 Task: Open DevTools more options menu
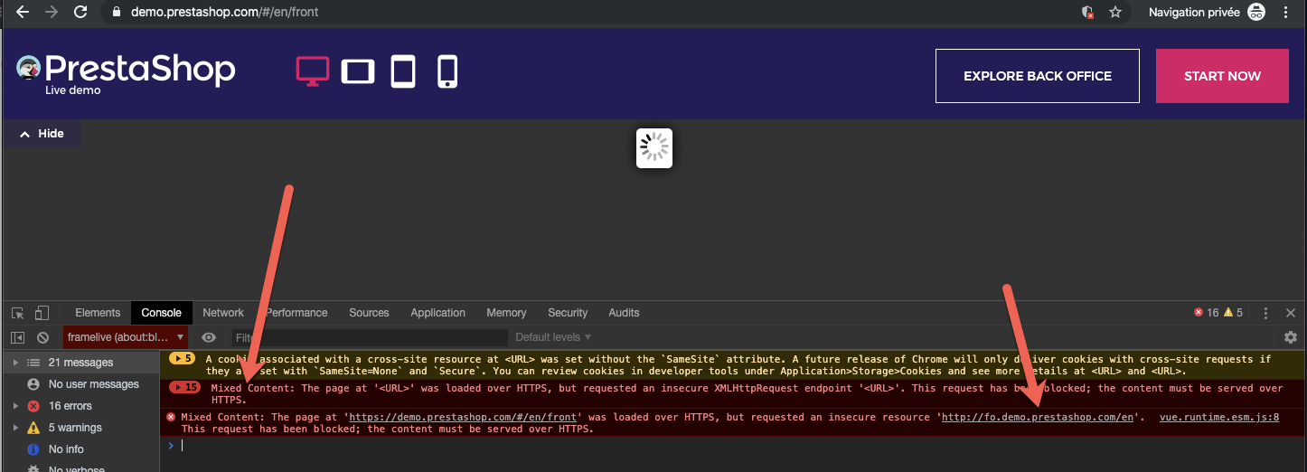pyautogui.click(x=1265, y=313)
